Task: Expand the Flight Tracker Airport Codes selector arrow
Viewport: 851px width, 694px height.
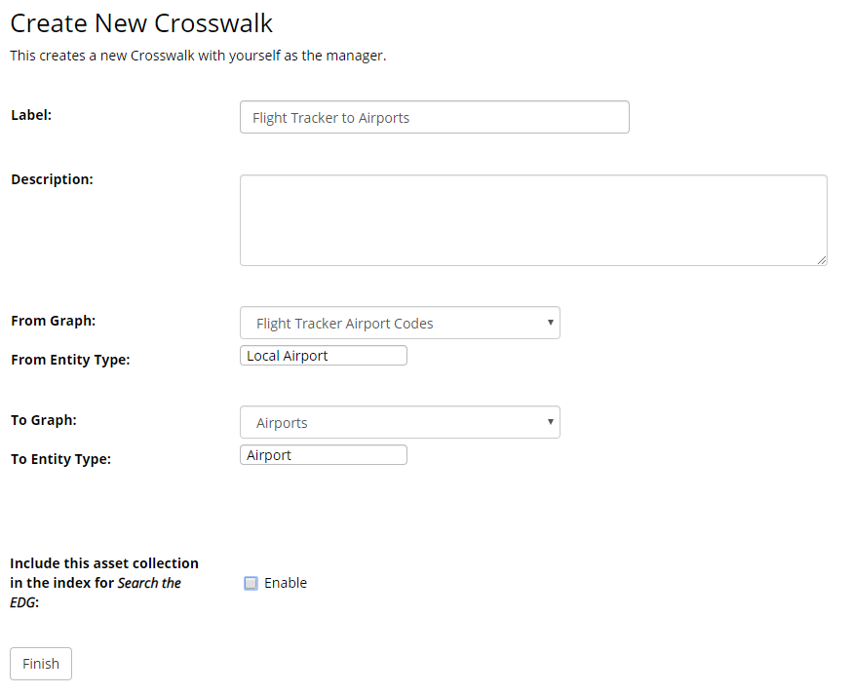Action: 552,323
